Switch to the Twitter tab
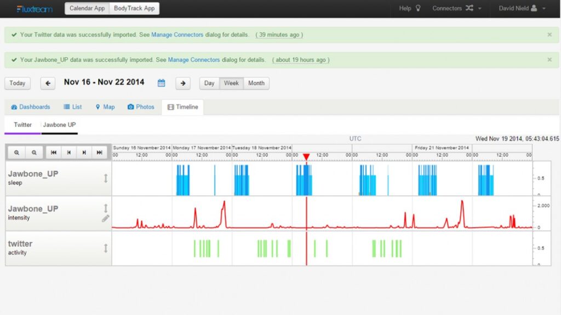 [22, 125]
